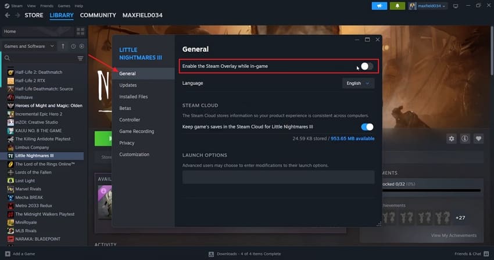Go to the LIBRARY section
Viewport: 494px width, 260px height.
[62, 15]
